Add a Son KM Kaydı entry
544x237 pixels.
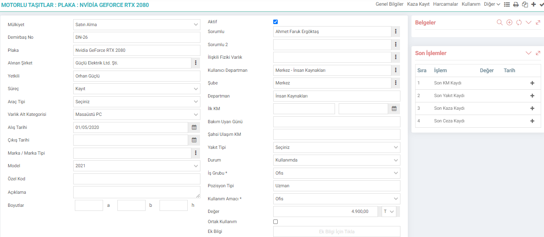[x=532, y=83]
